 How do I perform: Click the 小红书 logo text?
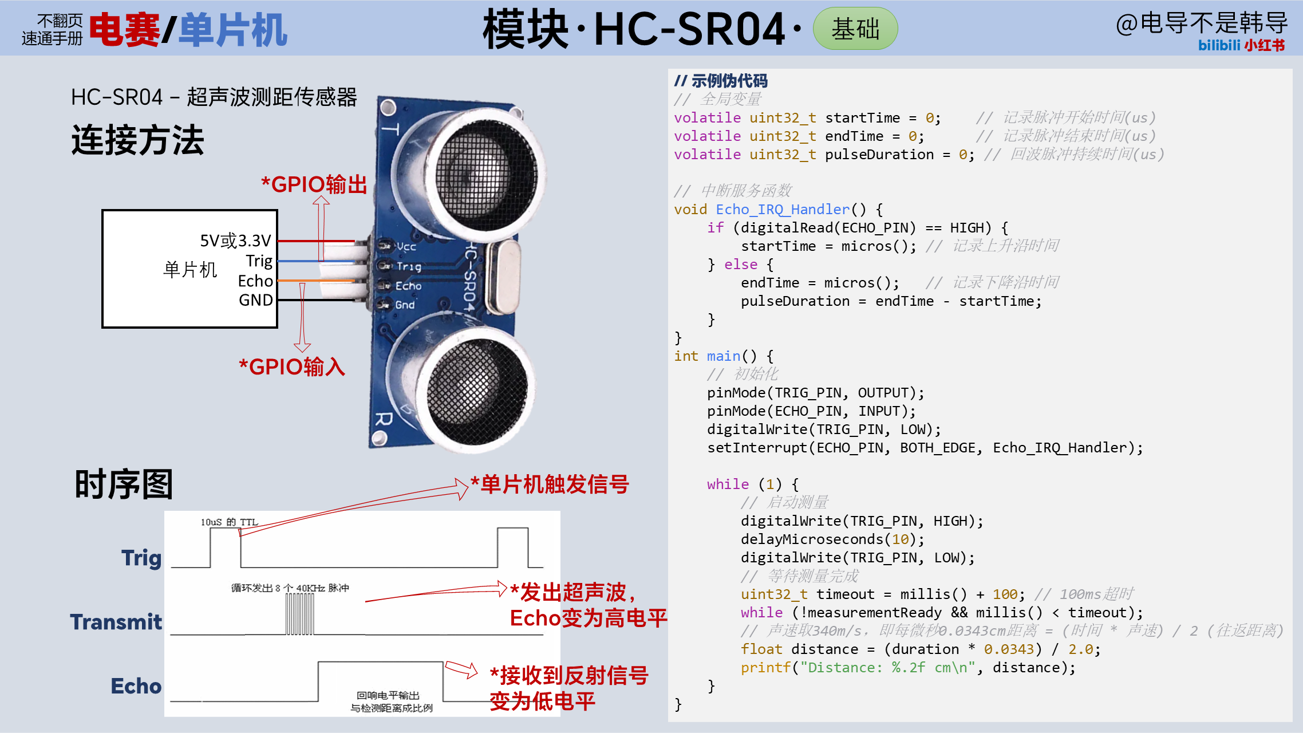coord(1265,45)
